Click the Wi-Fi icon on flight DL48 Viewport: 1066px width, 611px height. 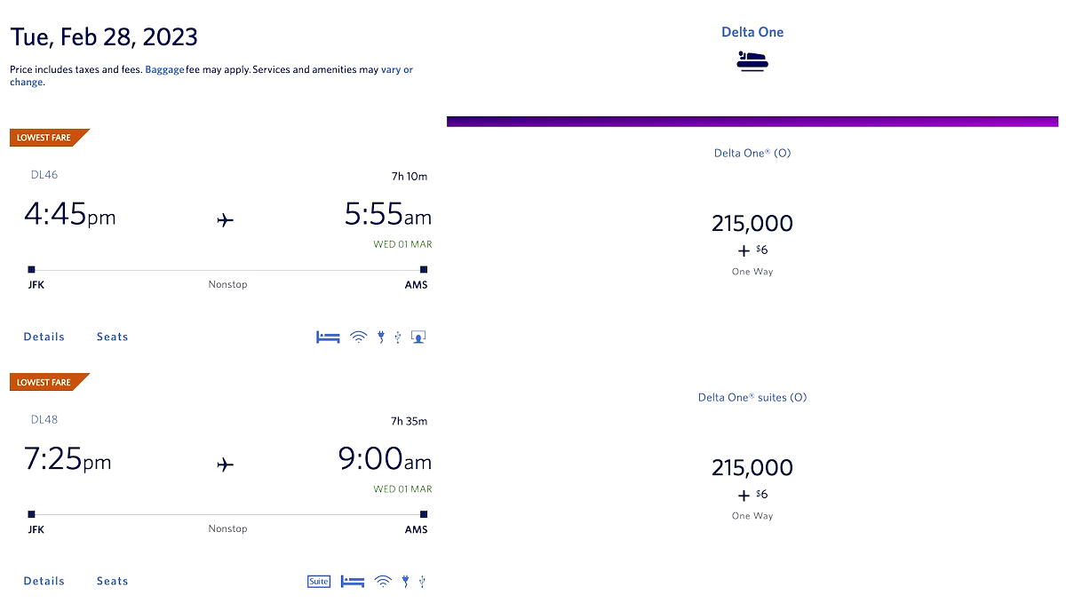pos(383,581)
